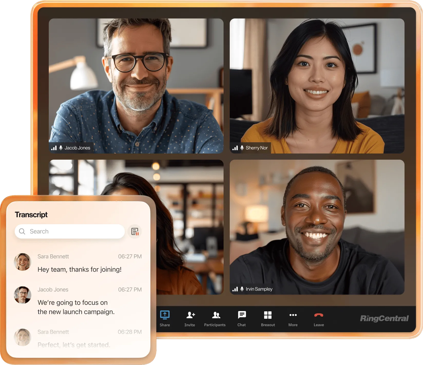
Task: Open the Participants panel icon
Action: tap(215, 315)
